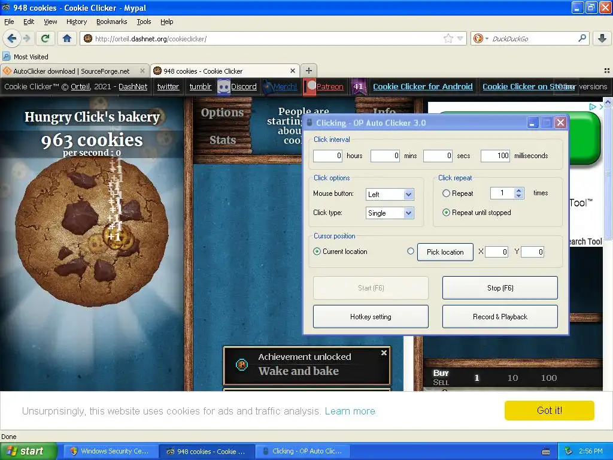This screenshot has height=460, width=613.
Task: Select the Pick location radio button
Action: pos(411,251)
